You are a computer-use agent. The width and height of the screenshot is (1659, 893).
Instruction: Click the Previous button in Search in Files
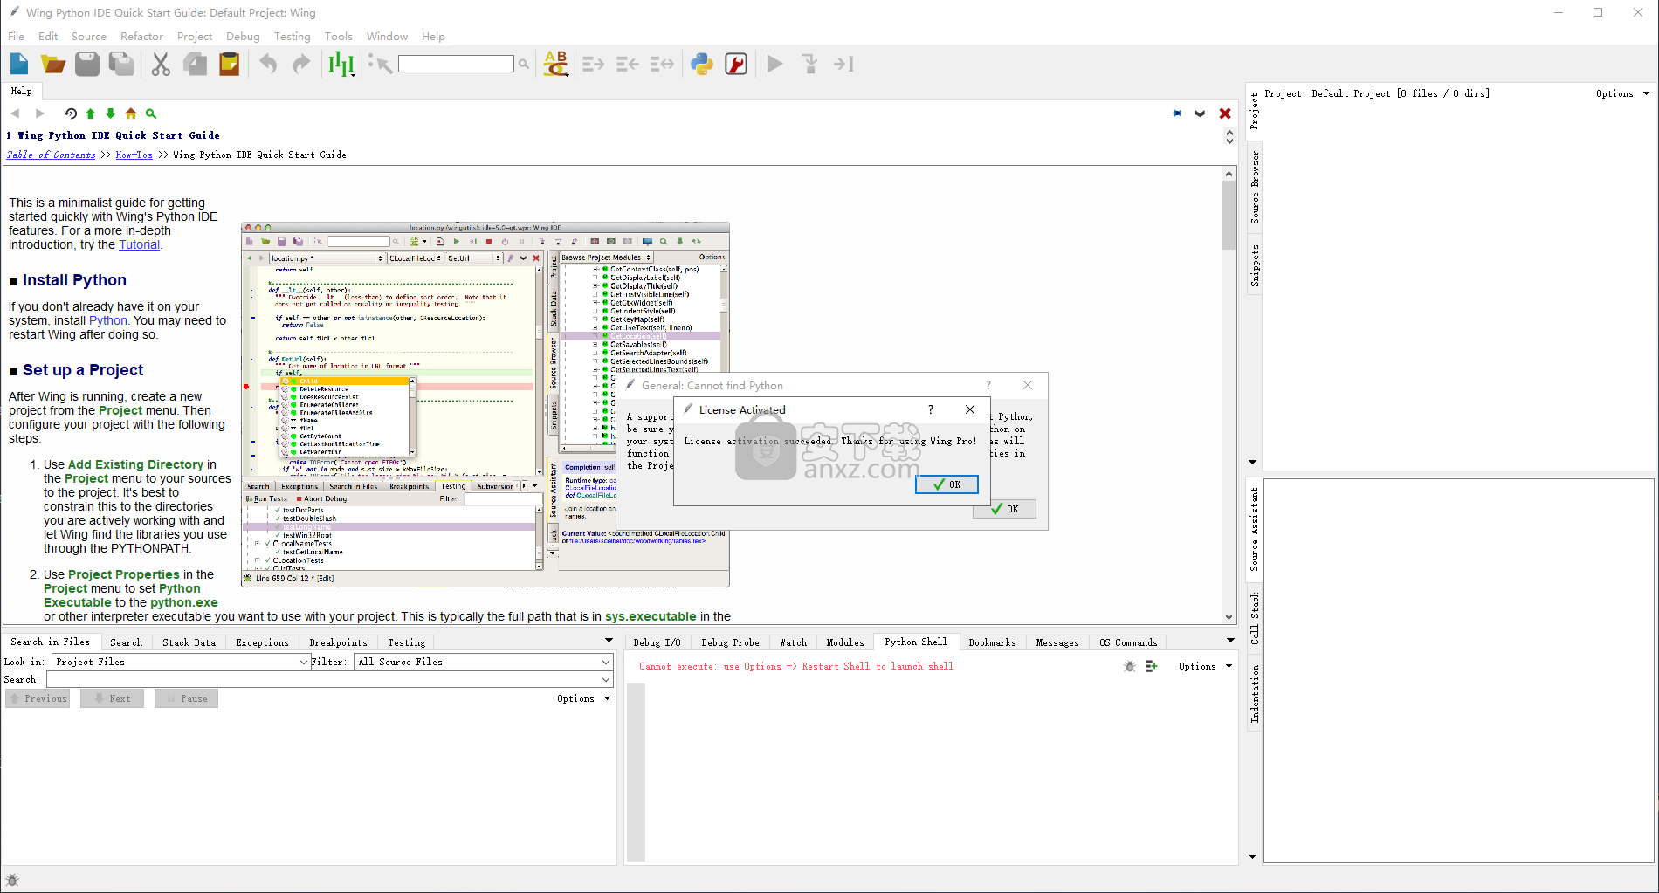(x=38, y=698)
